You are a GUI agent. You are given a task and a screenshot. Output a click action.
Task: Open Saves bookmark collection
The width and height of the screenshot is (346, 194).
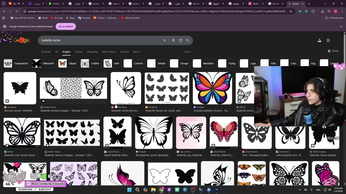333,51
